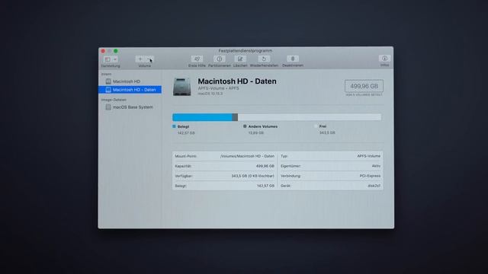This screenshot has width=488, height=274.
Task: Open the Partitionieren tool
Action: point(220,59)
